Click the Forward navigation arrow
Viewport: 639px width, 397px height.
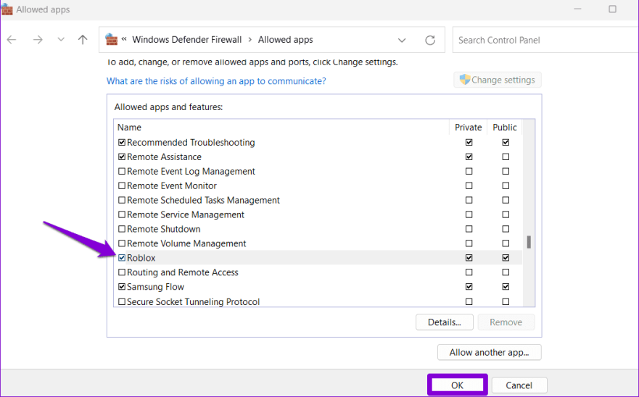[37, 40]
